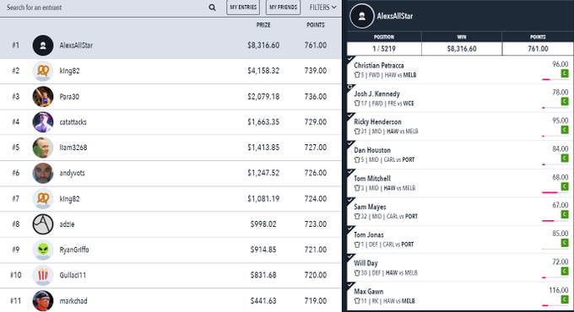Click the AlexsAllStar username in the leaderboard
The image size is (574, 312).
pyautogui.click(x=76, y=46)
